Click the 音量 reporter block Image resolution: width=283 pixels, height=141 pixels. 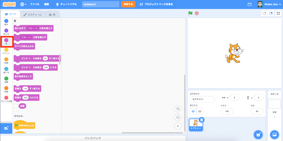pos(22,106)
